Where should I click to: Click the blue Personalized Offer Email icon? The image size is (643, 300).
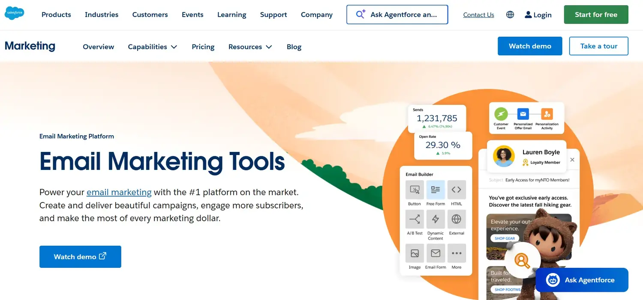(x=523, y=114)
